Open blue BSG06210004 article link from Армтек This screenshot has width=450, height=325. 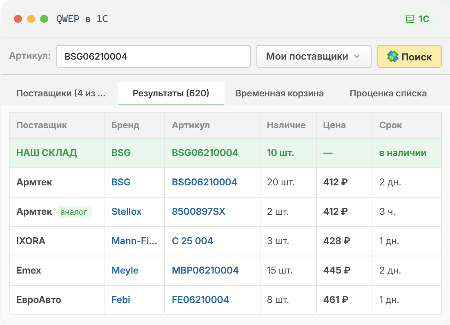point(204,182)
